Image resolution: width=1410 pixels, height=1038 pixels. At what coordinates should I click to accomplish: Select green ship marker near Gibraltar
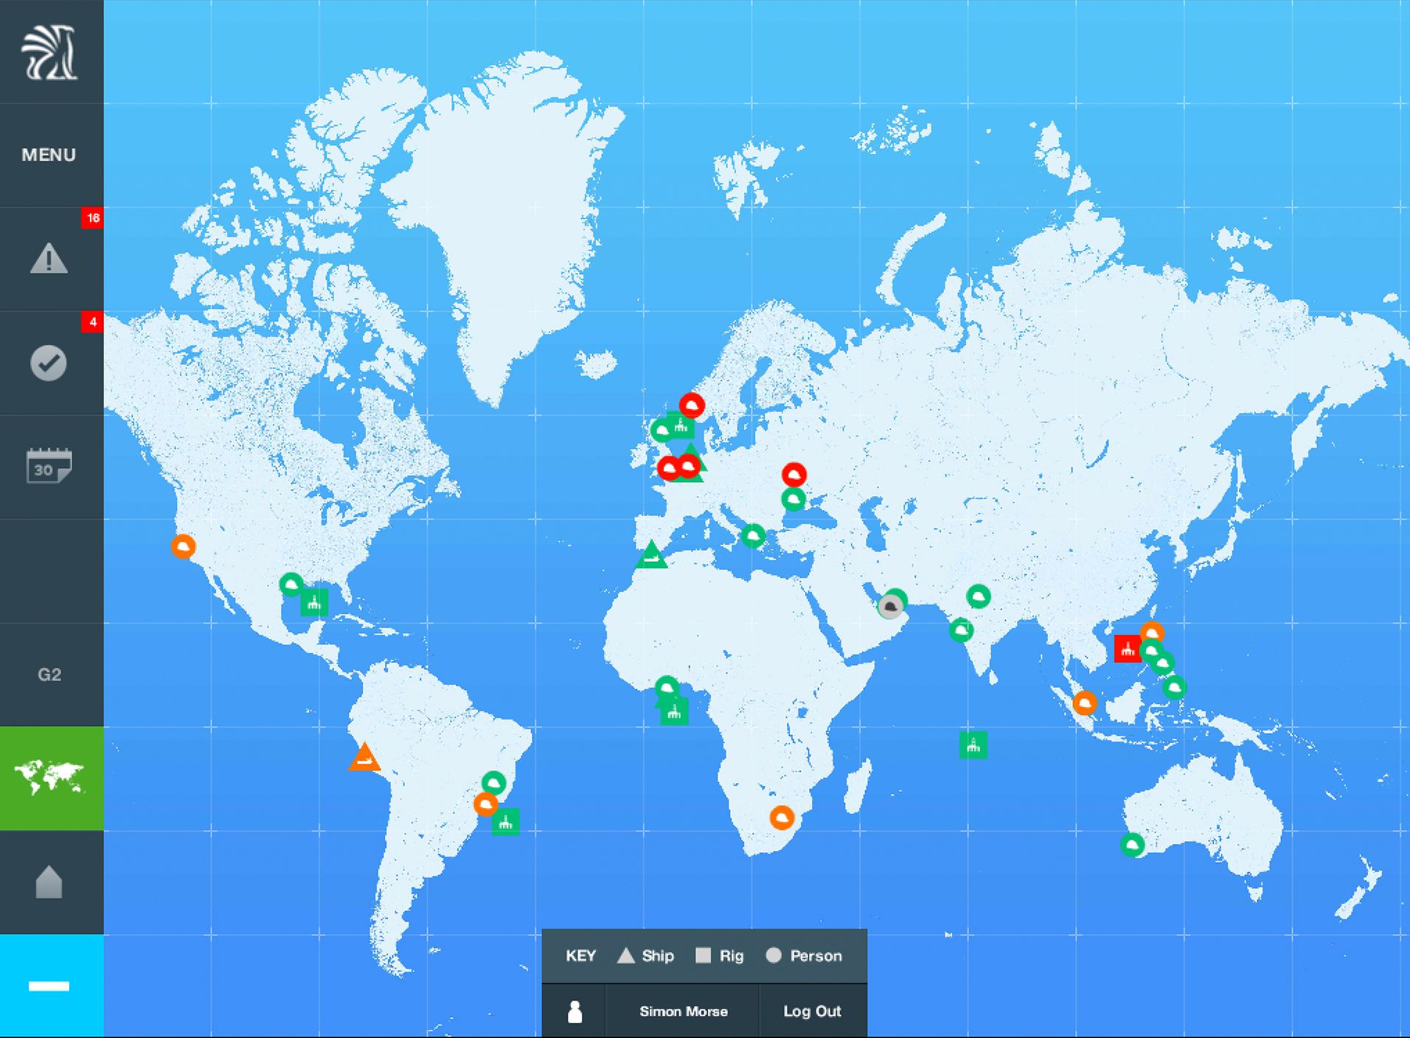651,555
